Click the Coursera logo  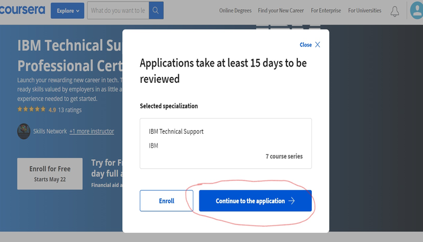click(x=22, y=10)
